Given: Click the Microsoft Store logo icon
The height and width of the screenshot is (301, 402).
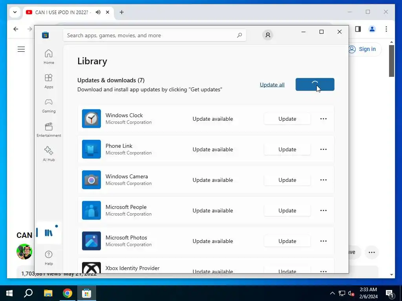Looking at the screenshot, I should [46, 35].
